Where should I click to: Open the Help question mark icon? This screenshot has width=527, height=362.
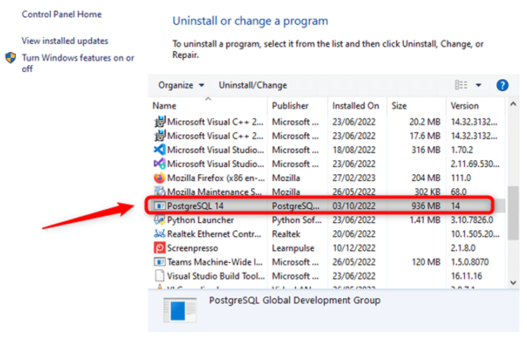(x=502, y=85)
